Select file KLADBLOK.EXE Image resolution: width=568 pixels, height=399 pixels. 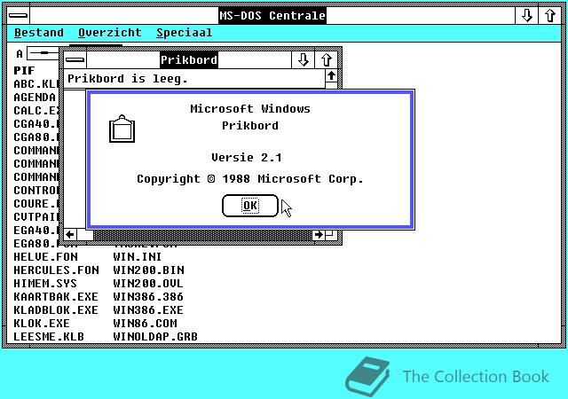pyautogui.click(x=56, y=310)
